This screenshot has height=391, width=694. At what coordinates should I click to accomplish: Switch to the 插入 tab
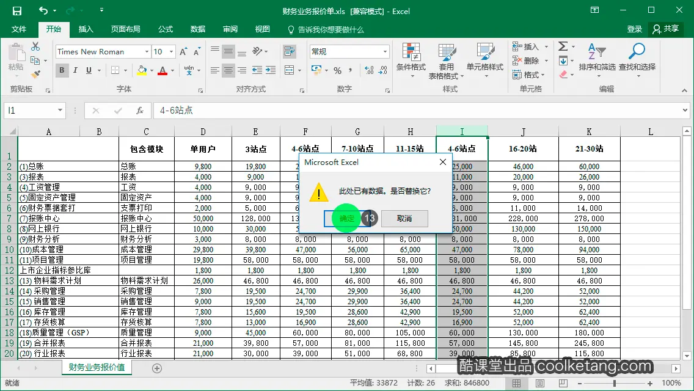pyautogui.click(x=86, y=29)
